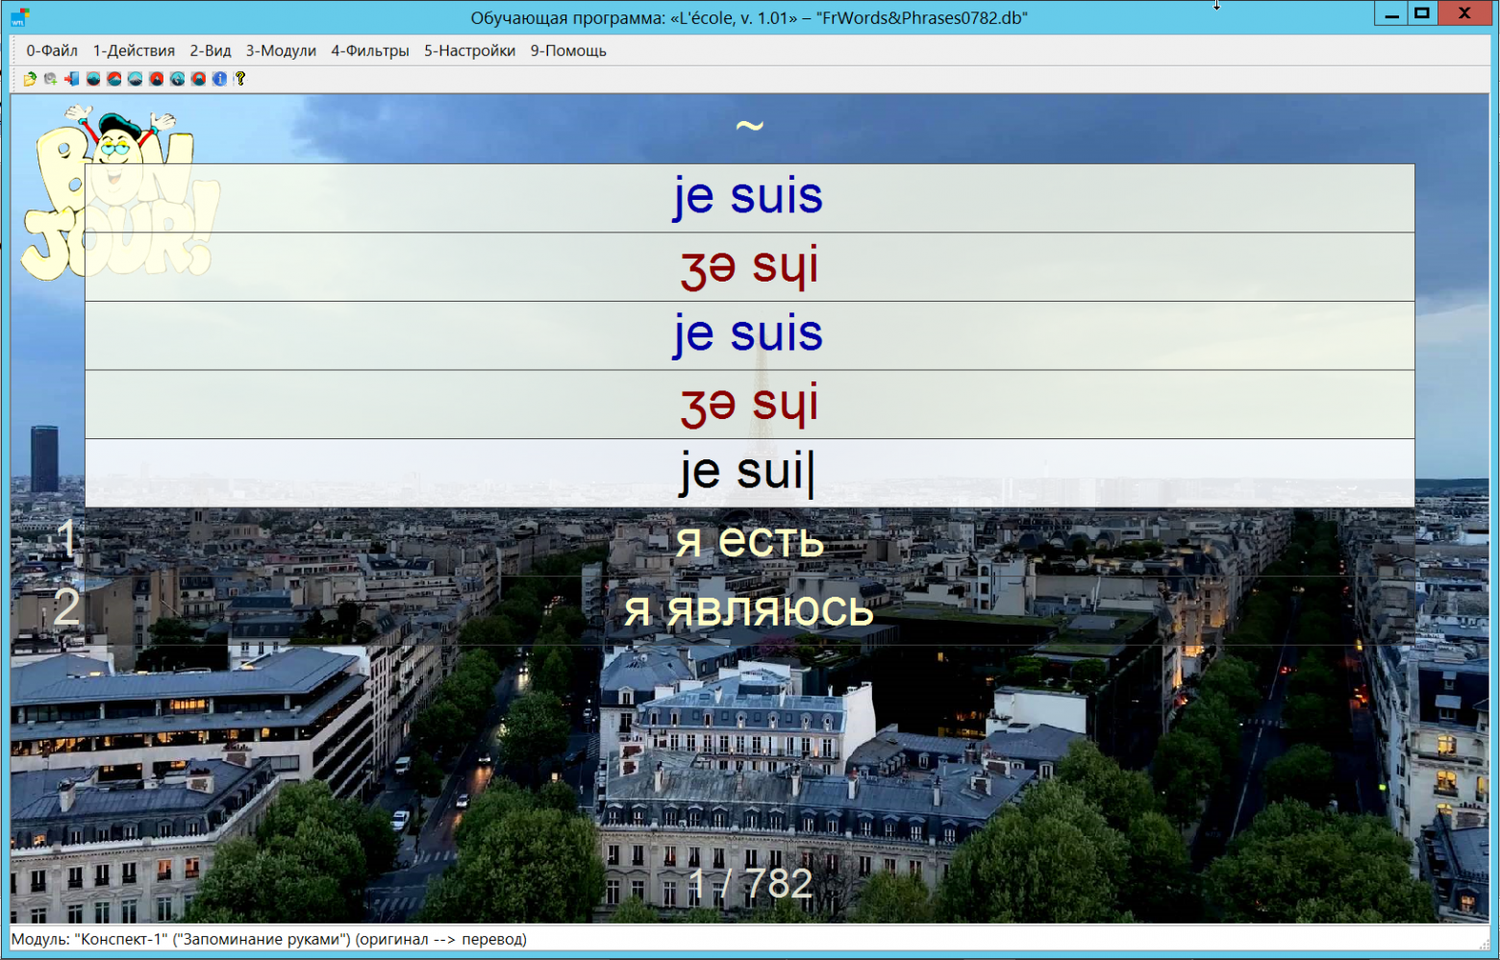Select the sixth mountain module icon
This screenshot has height=960, width=1500.
pos(198,79)
